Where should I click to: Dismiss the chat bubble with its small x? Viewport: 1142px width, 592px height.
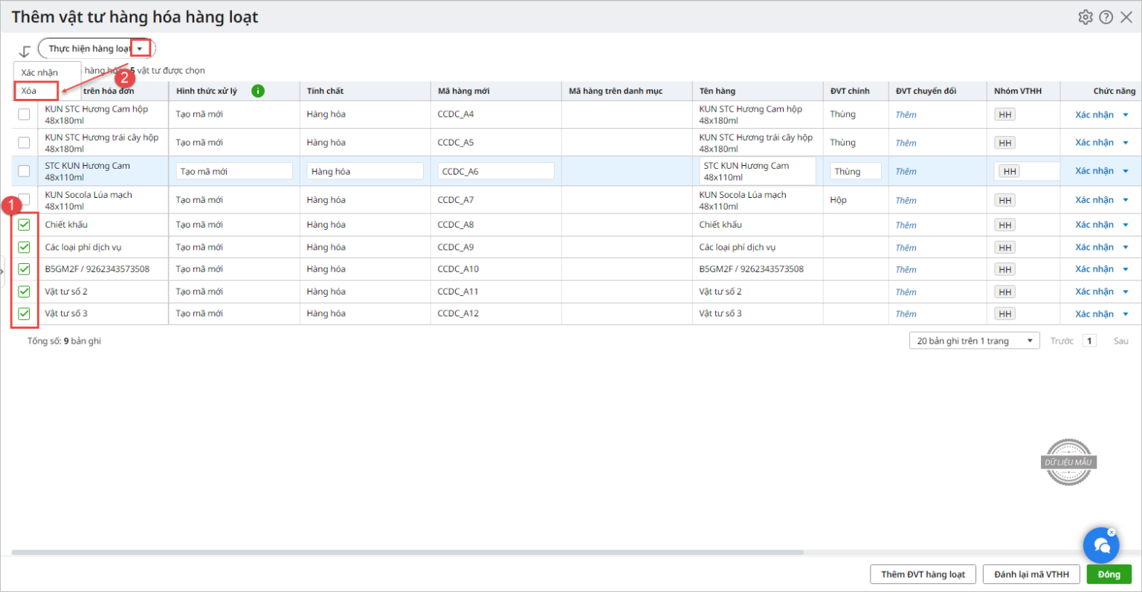pyautogui.click(x=1112, y=533)
